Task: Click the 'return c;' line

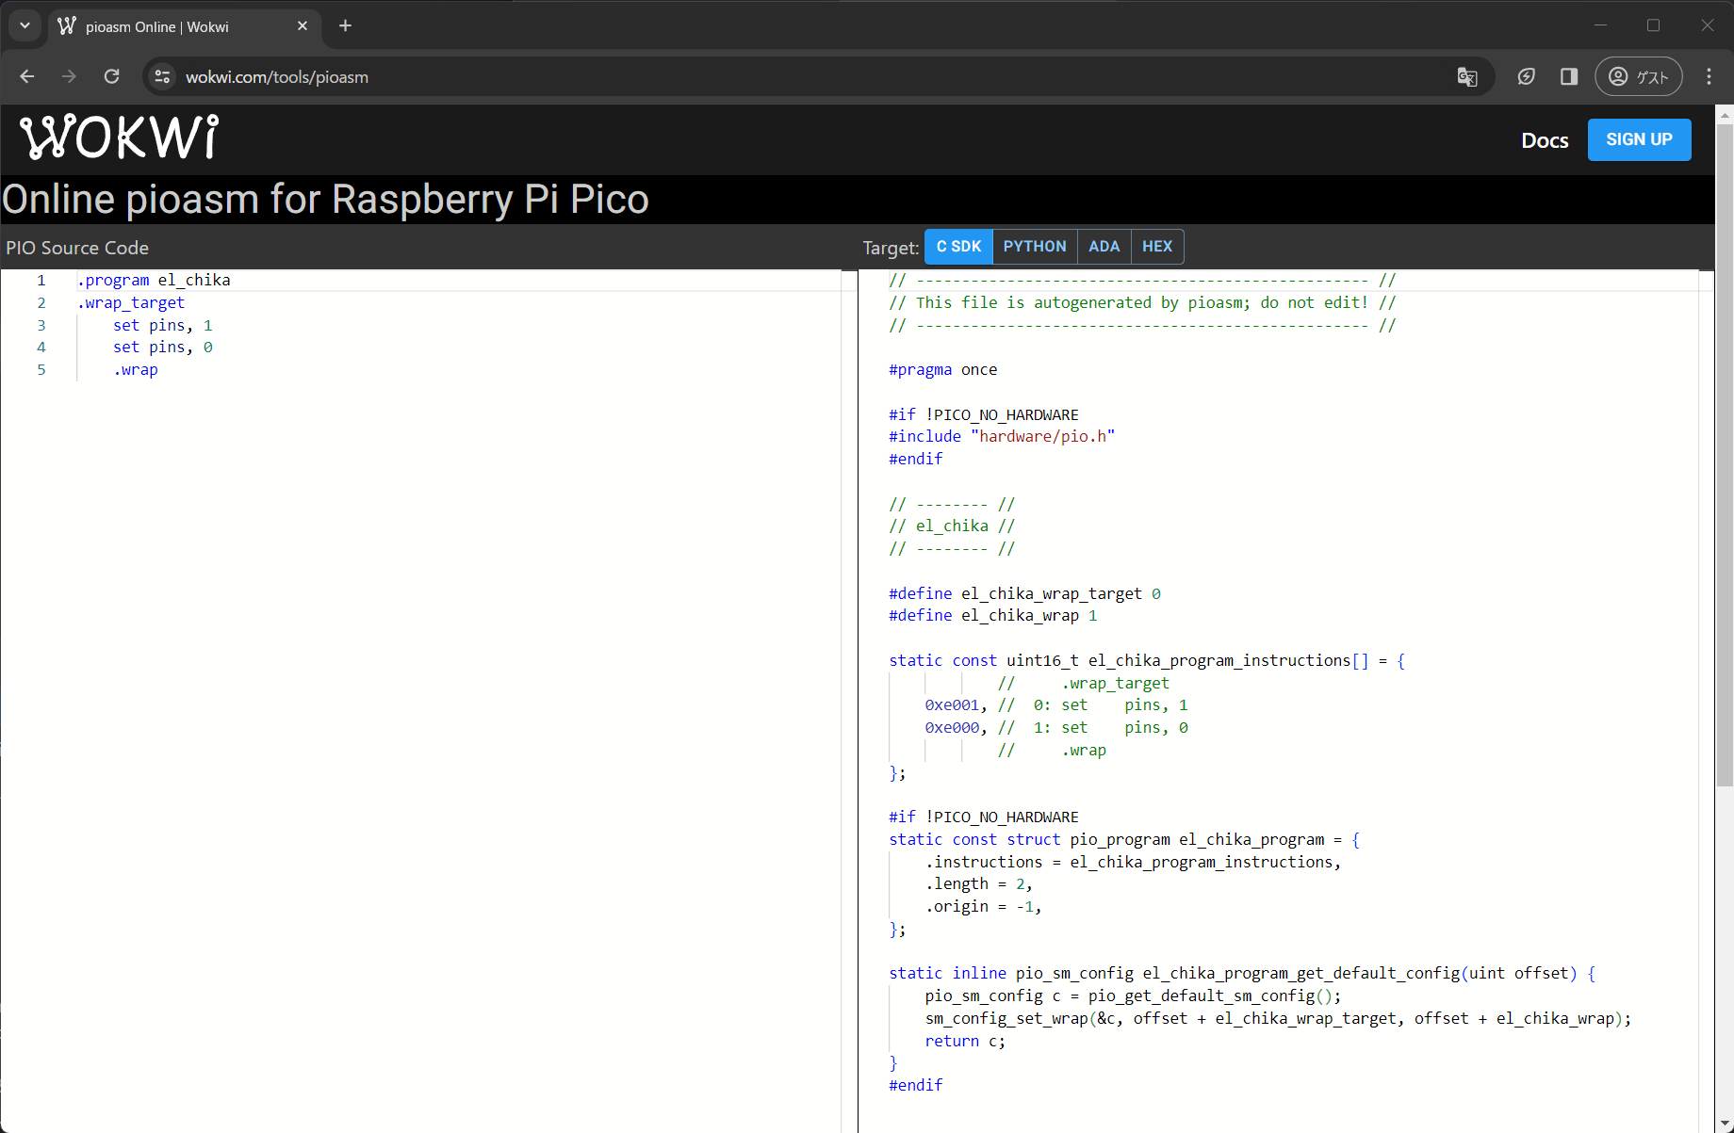Action: (x=965, y=1041)
